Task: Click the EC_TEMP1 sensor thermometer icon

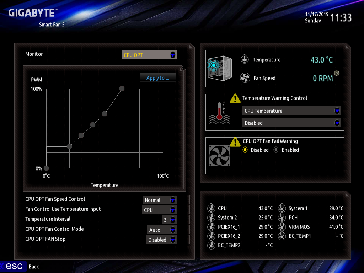Action: (x=282, y=236)
